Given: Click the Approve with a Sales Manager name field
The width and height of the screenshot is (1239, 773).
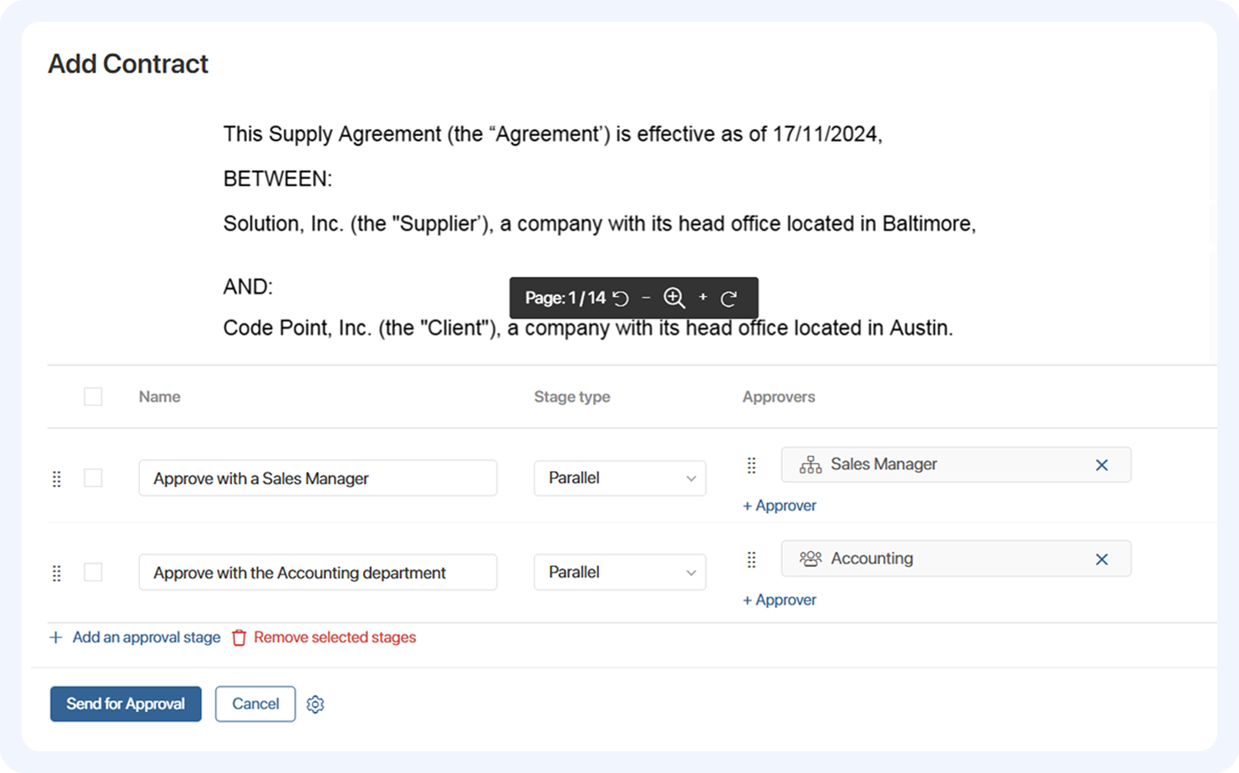Looking at the screenshot, I should (317, 478).
